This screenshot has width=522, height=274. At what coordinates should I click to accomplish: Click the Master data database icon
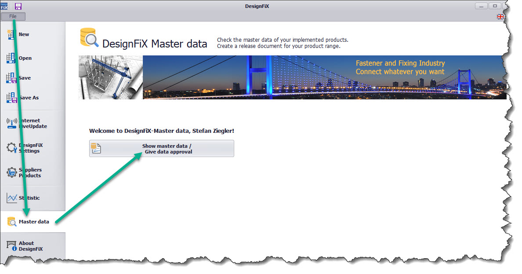(x=12, y=222)
